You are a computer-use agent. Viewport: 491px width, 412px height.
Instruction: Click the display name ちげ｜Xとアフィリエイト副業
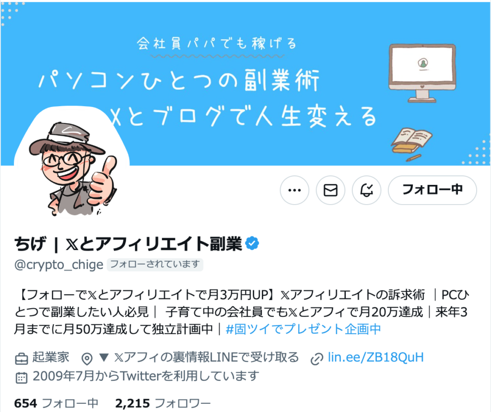click(x=129, y=243)
